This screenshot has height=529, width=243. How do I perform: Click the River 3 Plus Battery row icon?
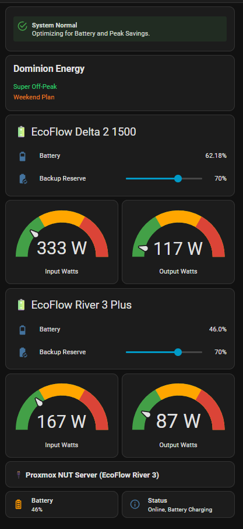[x=23, y=330]
